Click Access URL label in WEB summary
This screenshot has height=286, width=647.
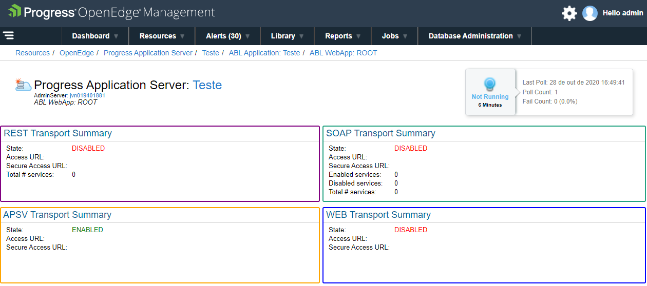point(348,238)
